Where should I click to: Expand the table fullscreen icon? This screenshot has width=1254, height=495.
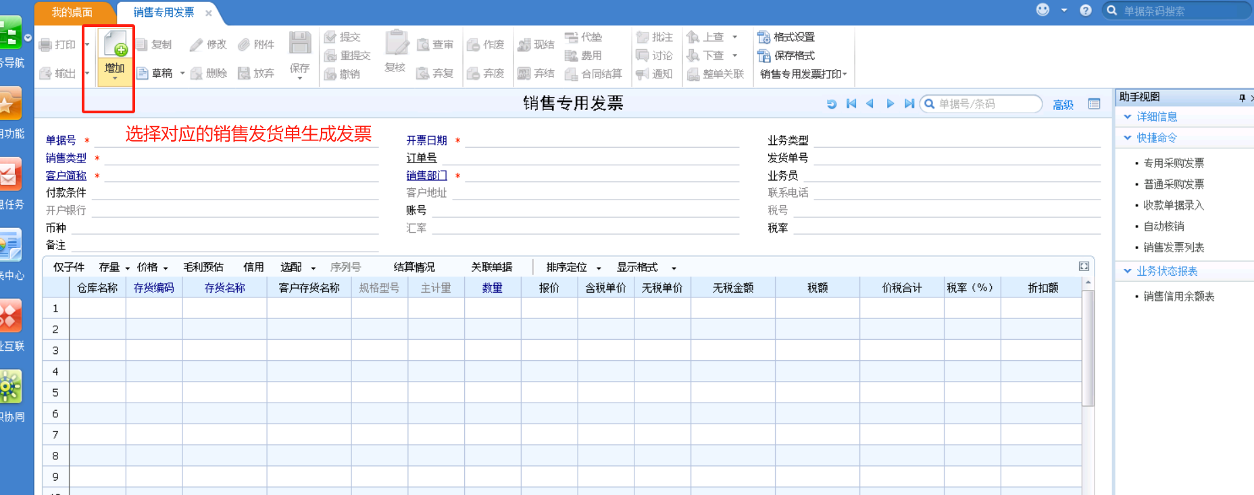point(1084,266)
